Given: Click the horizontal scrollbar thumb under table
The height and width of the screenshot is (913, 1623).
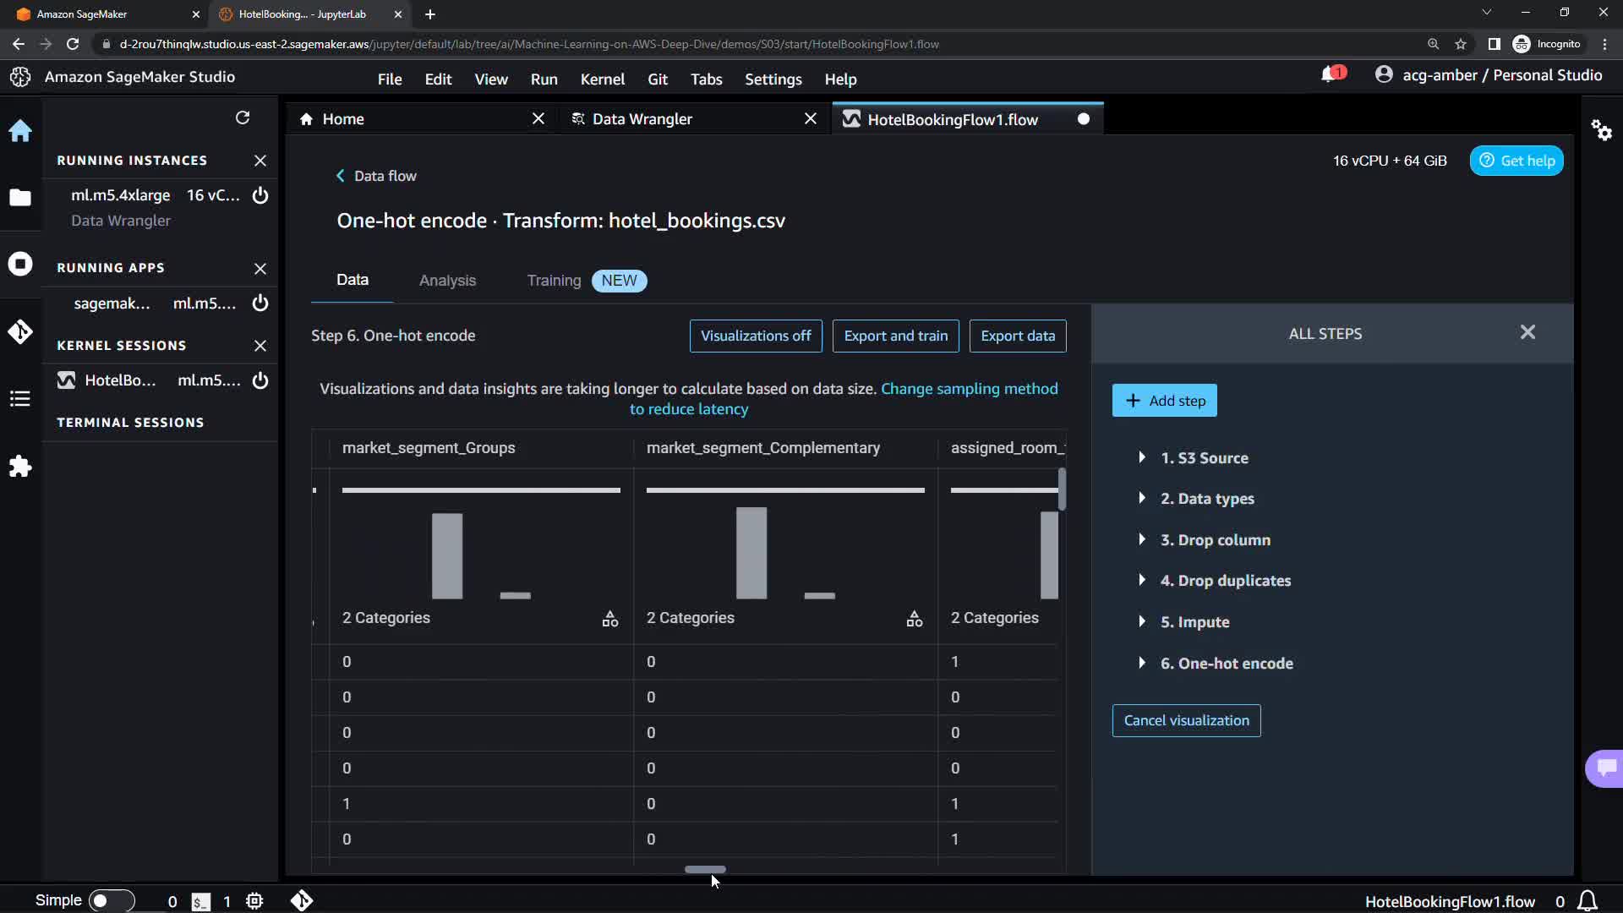Looking at the screenshot, I should point(705,869).
